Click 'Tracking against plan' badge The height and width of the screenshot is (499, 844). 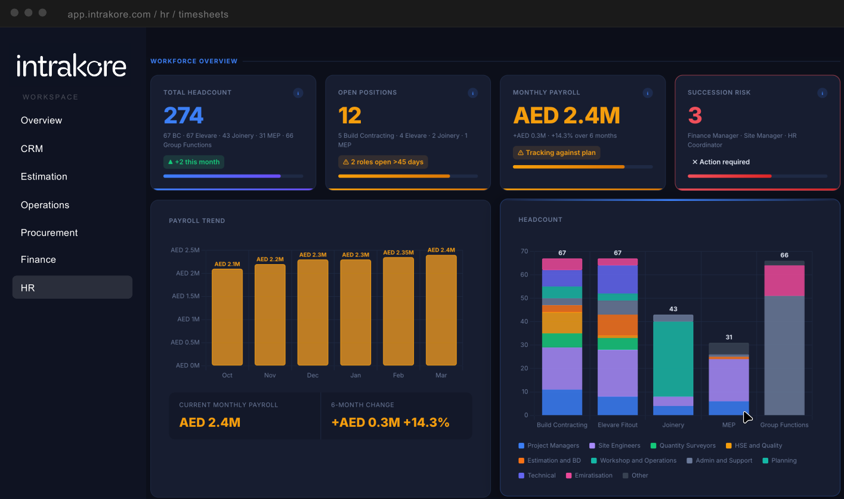[557, 153]
